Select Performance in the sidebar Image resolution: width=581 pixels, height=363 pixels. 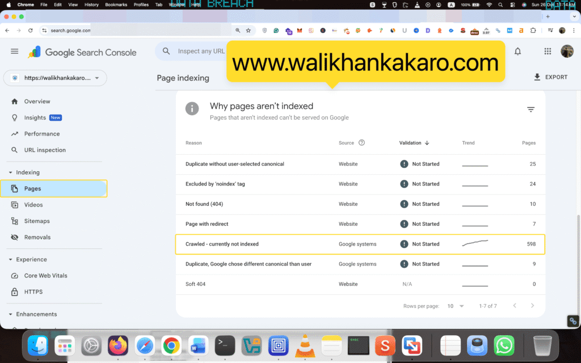click(41, 134)
